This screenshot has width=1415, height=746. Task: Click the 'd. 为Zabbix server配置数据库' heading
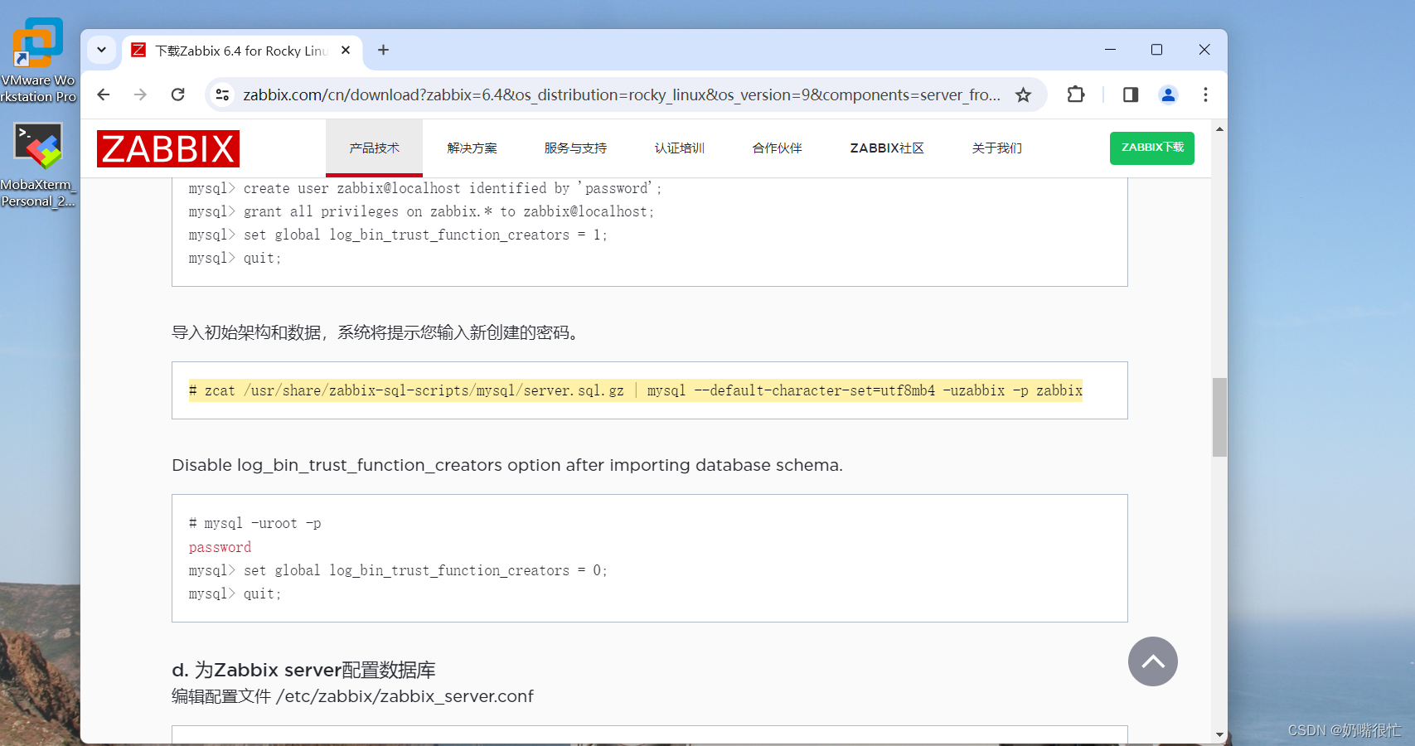pos(303,670)
